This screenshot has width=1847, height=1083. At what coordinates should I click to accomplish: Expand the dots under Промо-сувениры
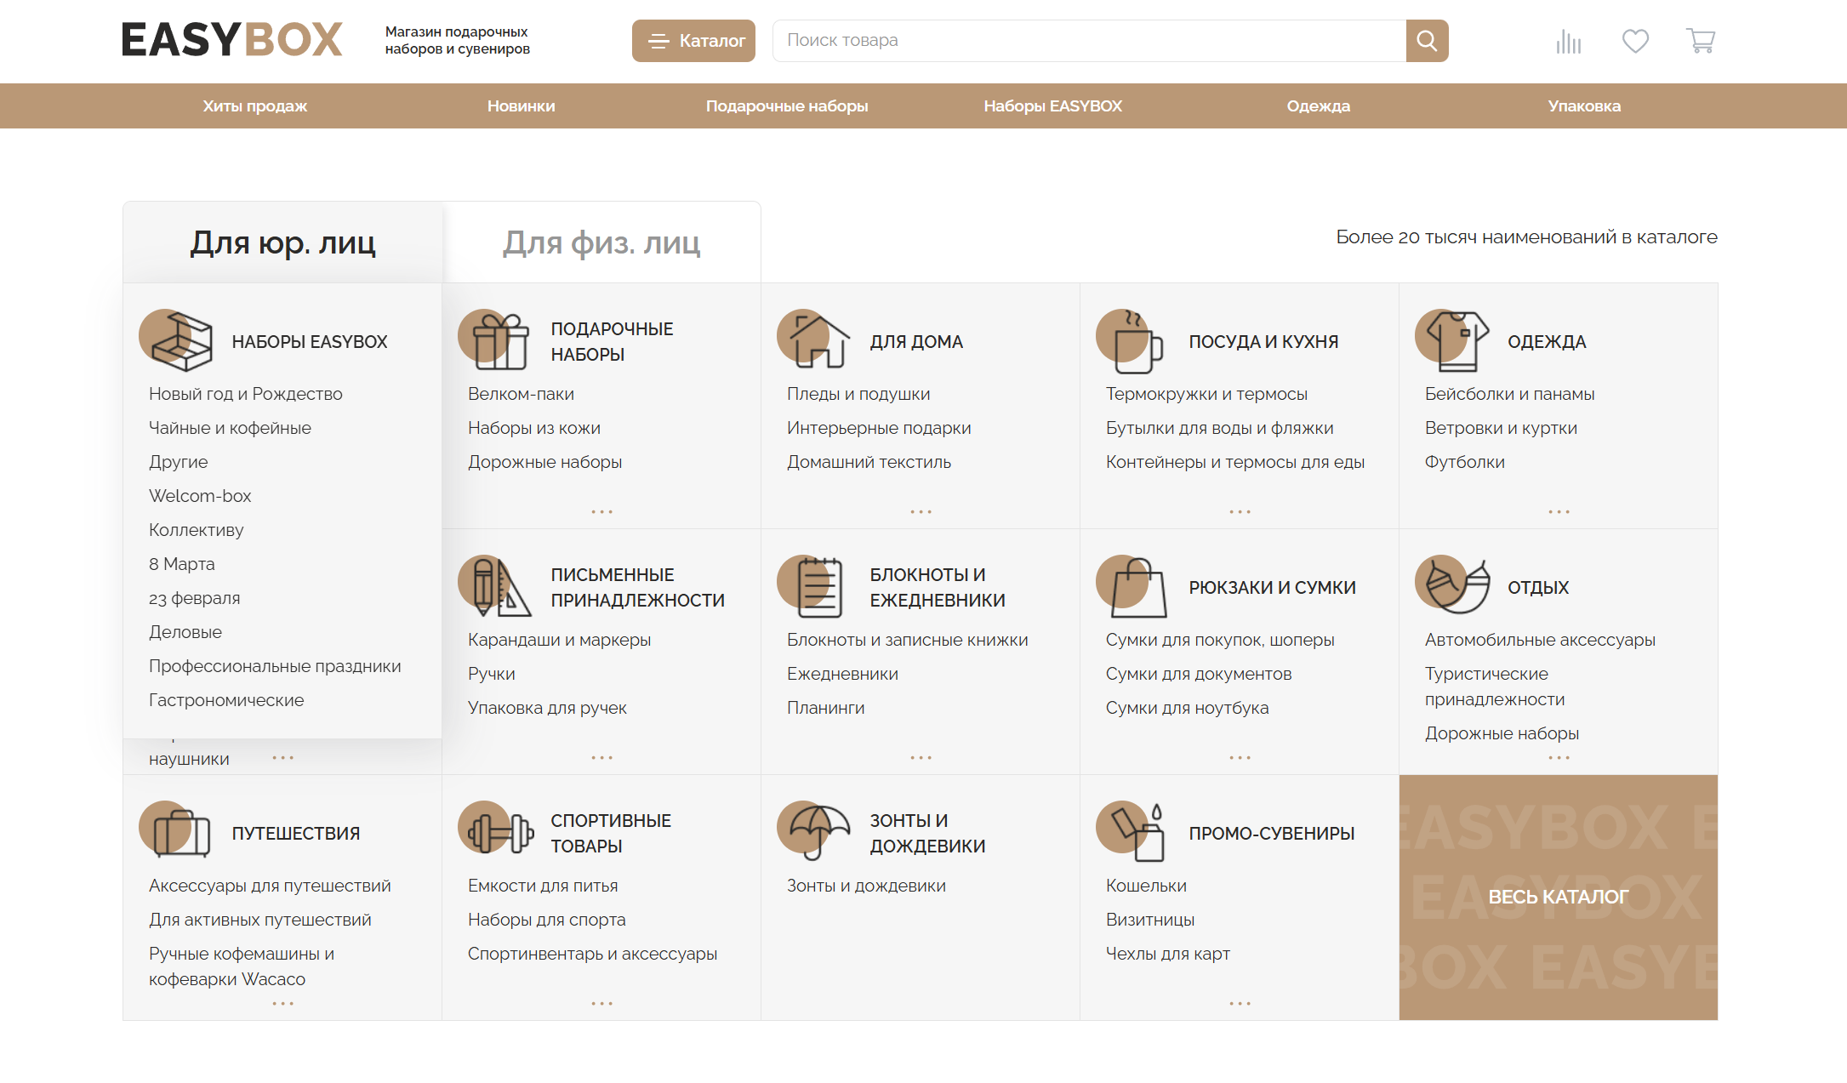[1240, 1003]
